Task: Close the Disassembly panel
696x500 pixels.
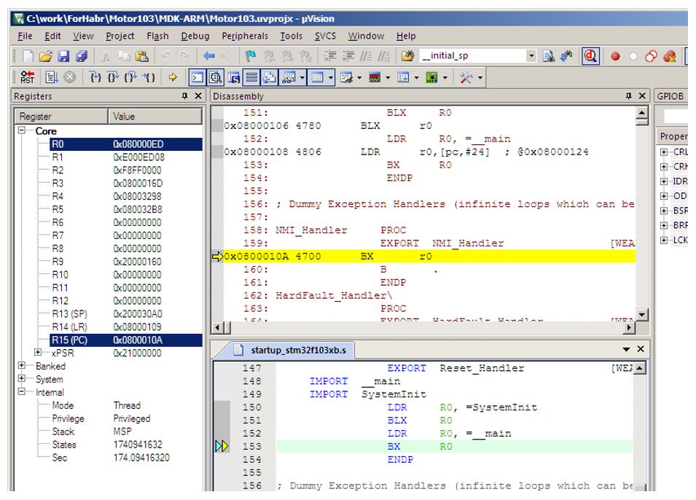Action: (x=642, y=96)
